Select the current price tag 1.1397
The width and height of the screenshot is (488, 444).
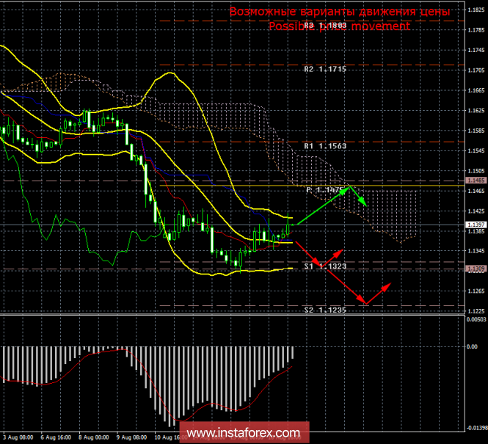pos(474,225)
